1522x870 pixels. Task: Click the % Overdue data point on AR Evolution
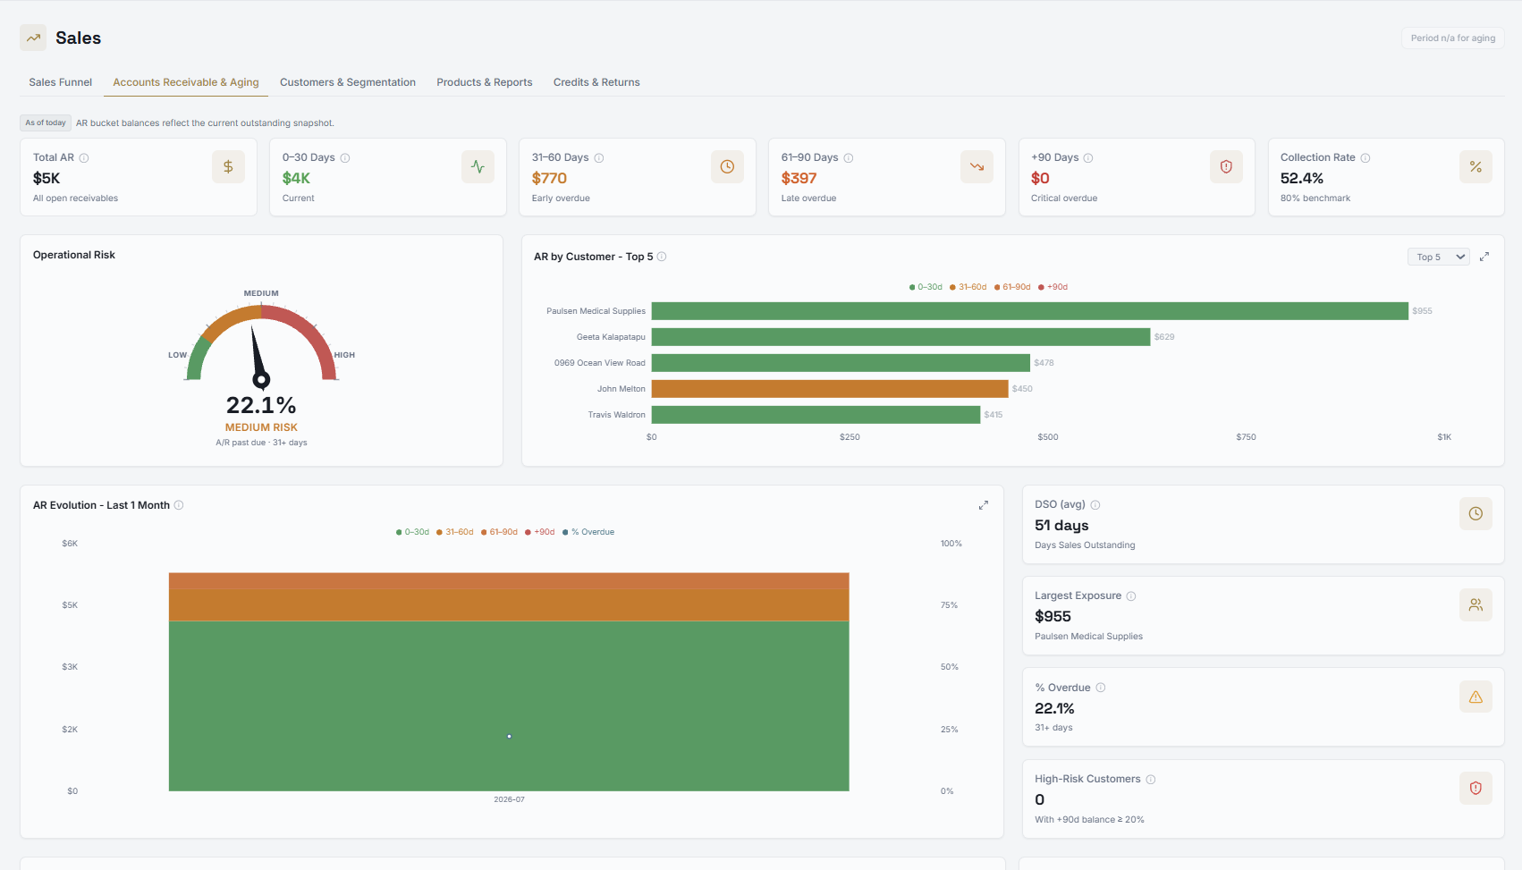click(x=509, y=736)
